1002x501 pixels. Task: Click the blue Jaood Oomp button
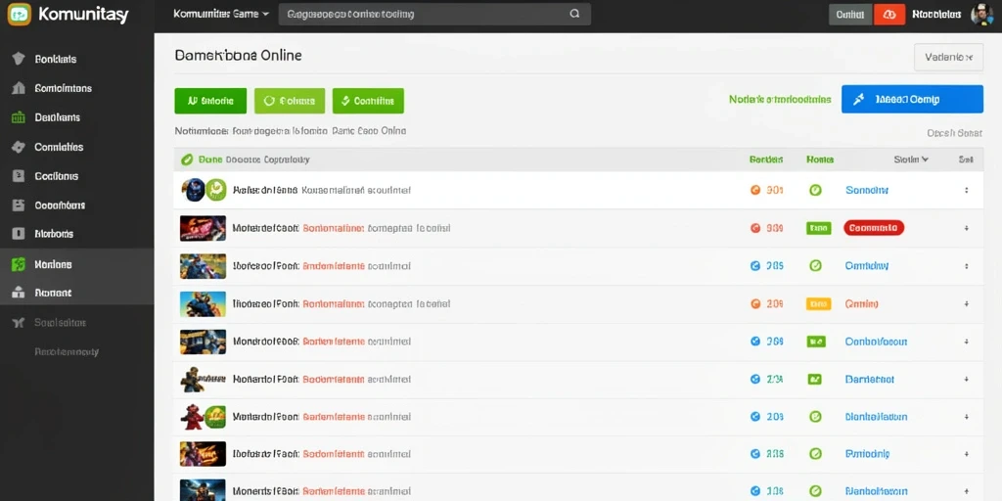912,99
